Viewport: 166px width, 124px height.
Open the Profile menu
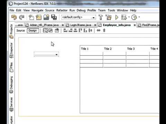point(92,10)
